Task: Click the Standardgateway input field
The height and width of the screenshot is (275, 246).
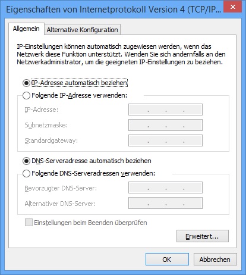Action: click(x=165, y=140)
